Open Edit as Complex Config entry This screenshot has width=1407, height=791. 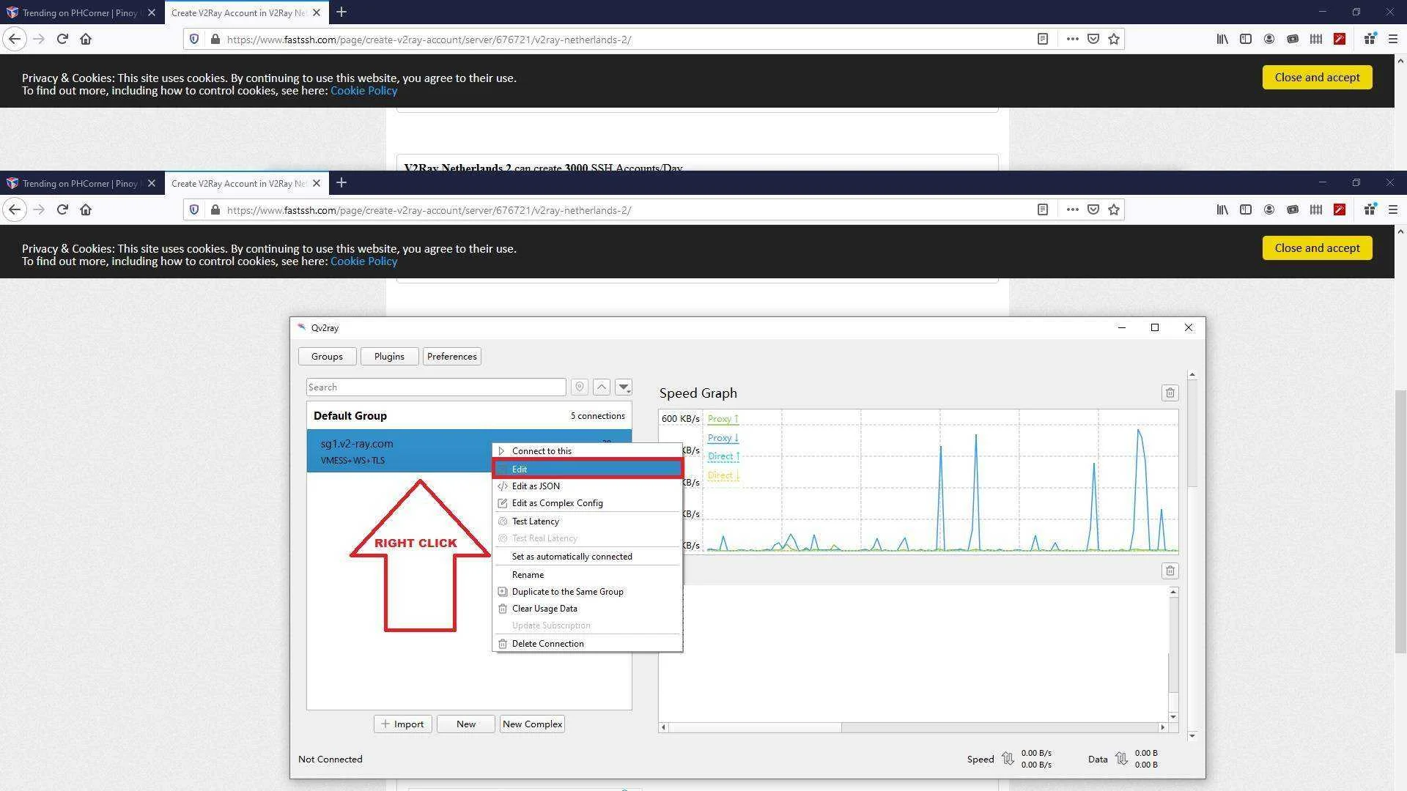tap(588, 503)
